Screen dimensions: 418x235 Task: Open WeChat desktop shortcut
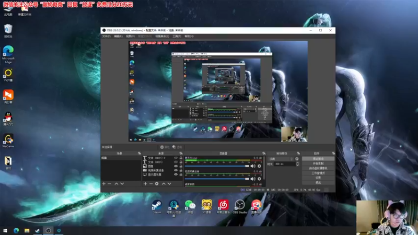point(190,207)
